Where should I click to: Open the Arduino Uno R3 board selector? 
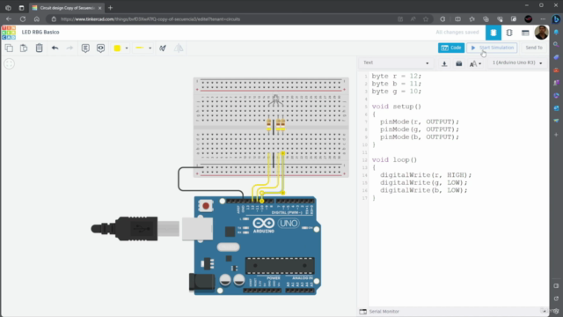[517, 63]
